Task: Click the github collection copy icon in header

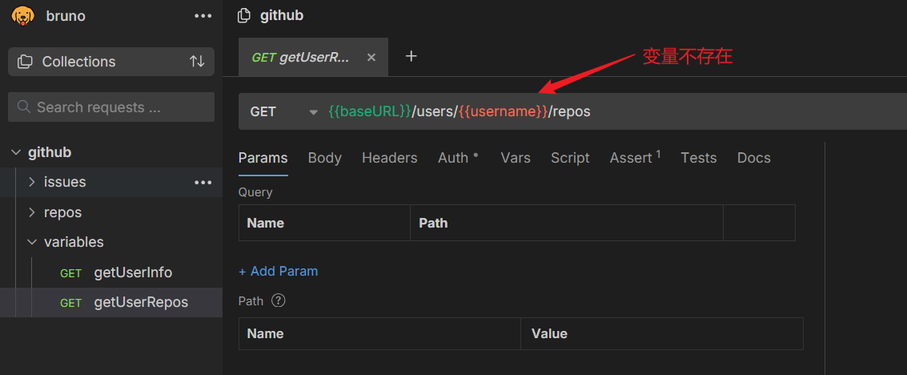Action: click(x=244, y=16)
